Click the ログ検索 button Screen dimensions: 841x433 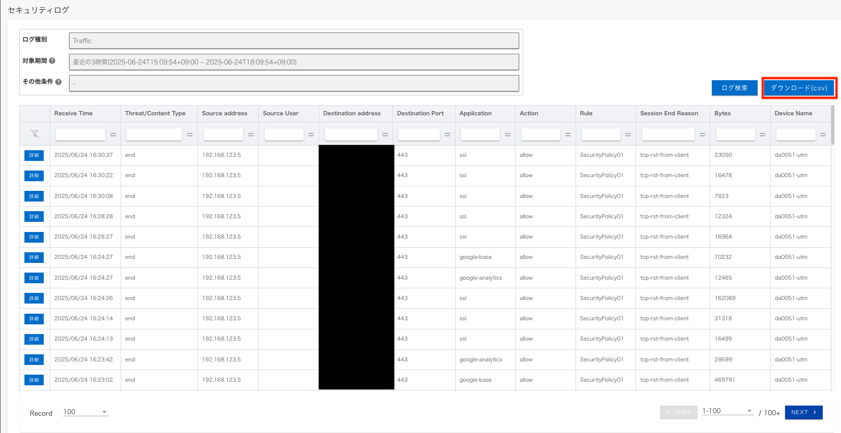(734, 88)
